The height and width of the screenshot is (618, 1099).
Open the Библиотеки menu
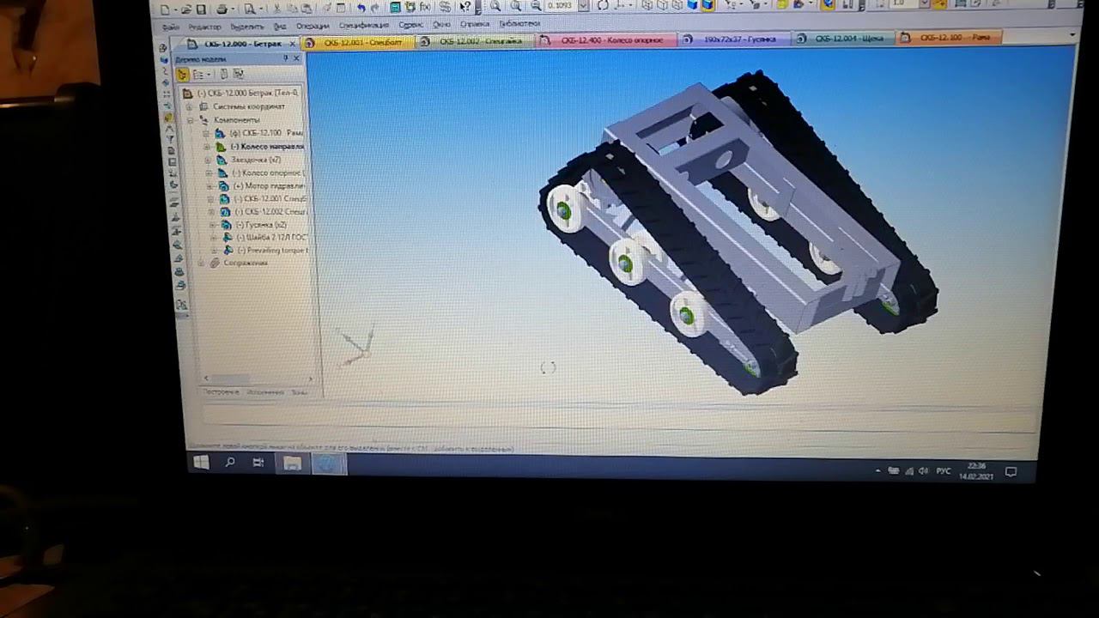coord(519,23)
